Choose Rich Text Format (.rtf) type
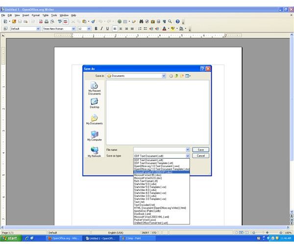The image size is (294, 244). 162,181
